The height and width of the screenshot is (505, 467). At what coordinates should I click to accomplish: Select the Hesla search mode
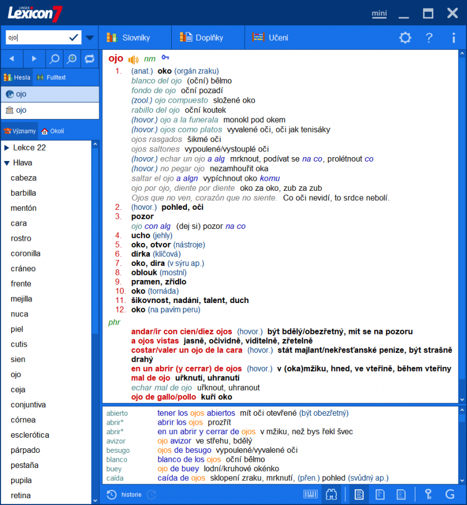click(x=17, y=77)
